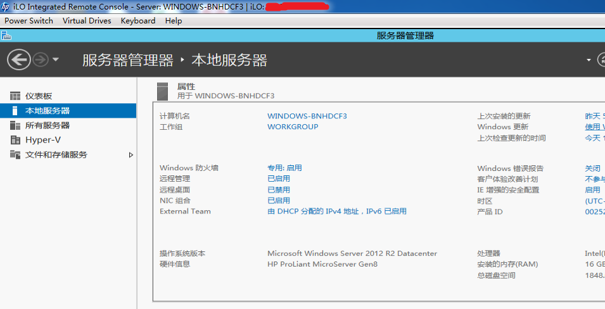Select 所有服务器 in the sidebar

coord(48,125)
